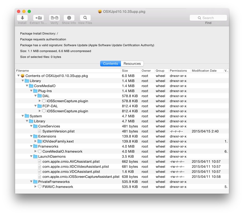Expand the IOVideoFamily.kext item
This screenshot has height=215, width=244.
[x=35, y=141]
